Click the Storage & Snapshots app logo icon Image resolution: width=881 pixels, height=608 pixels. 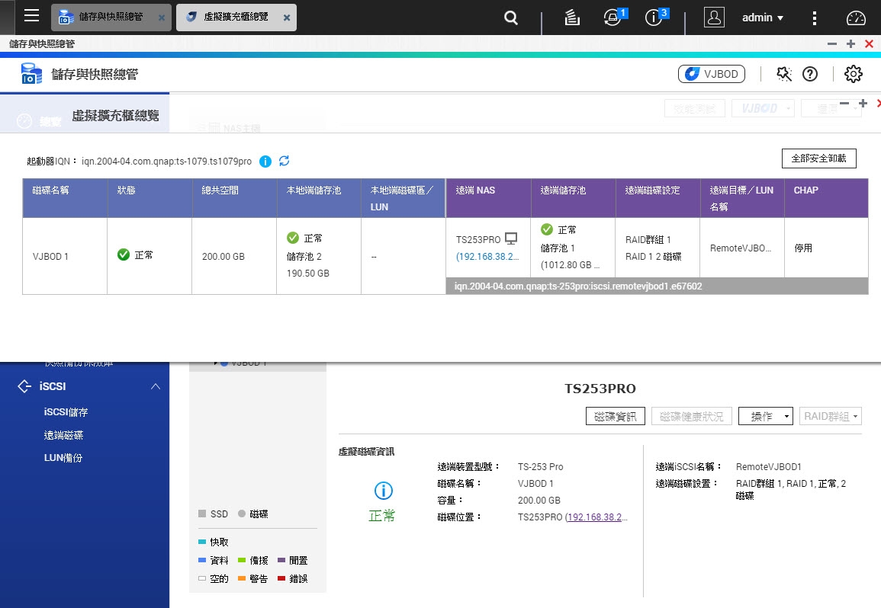(31, 74)
